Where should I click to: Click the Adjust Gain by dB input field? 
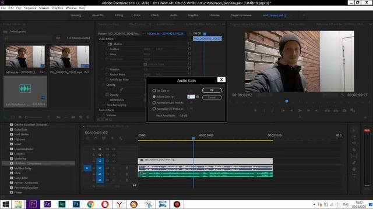tap(191, 97)
